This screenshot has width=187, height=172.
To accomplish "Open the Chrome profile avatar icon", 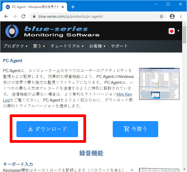I will (172, 16).
